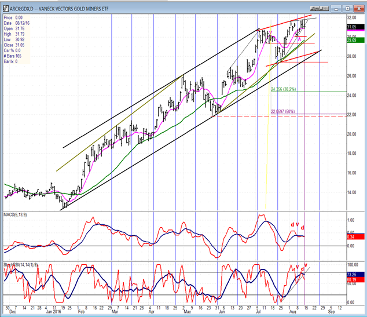Screen dimensions: 367x317
Task: Click the chart window icon in title bar
Action: [x=6, y=9]
